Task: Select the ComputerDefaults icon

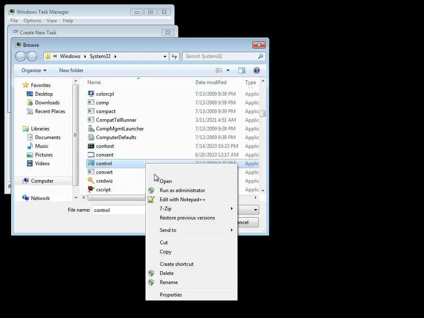Action: tap(91, 137)
